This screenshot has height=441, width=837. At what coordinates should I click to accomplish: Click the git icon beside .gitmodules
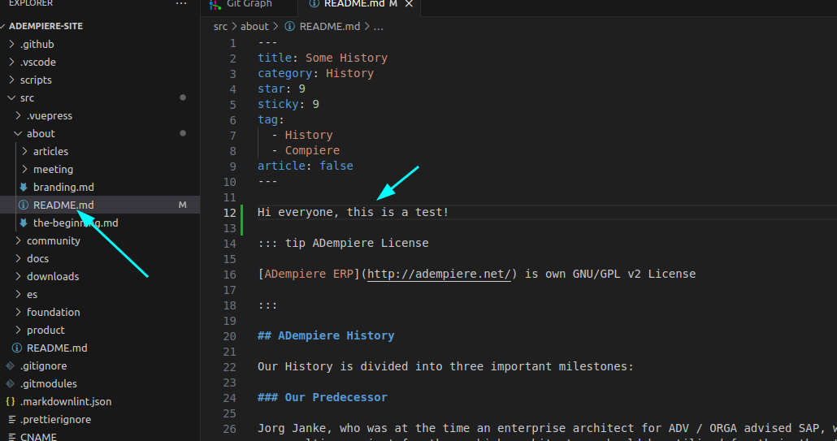(10, 383)
